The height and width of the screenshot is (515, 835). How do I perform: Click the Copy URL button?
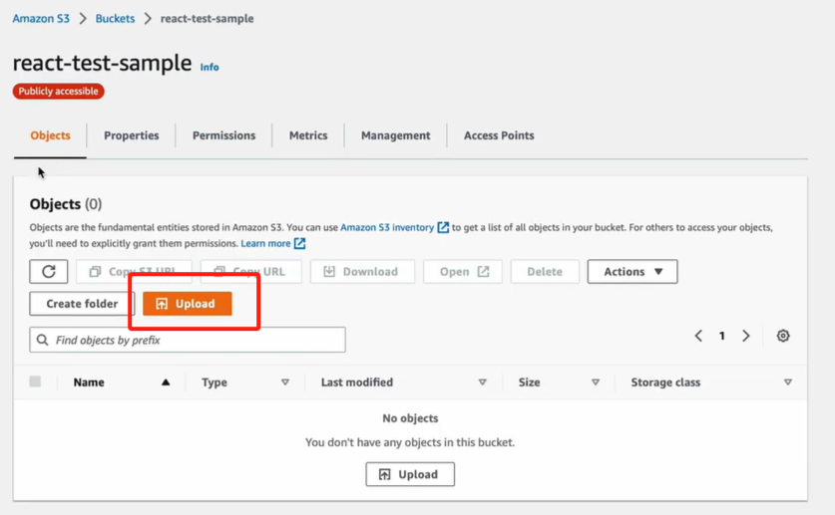click(250, 272)
